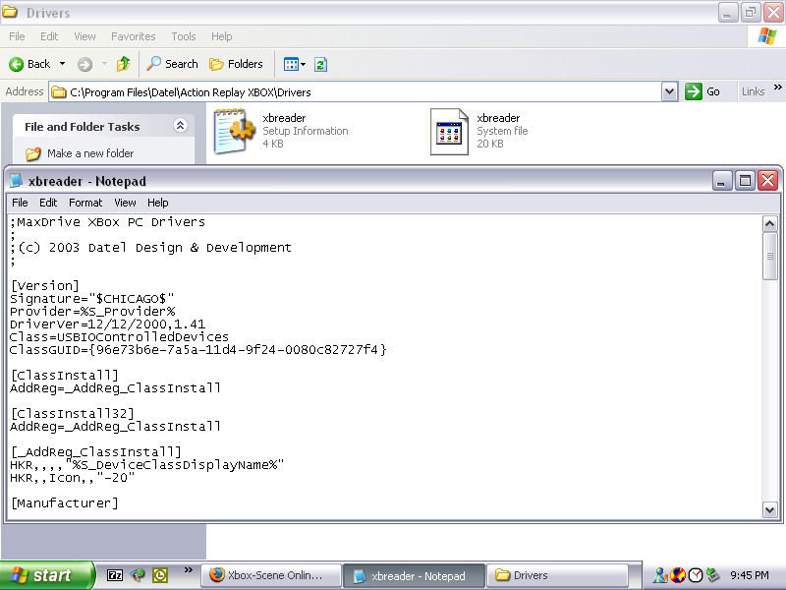Go up one folder level icon
This screenshot has width=786, height=590.
click(124, 64)
